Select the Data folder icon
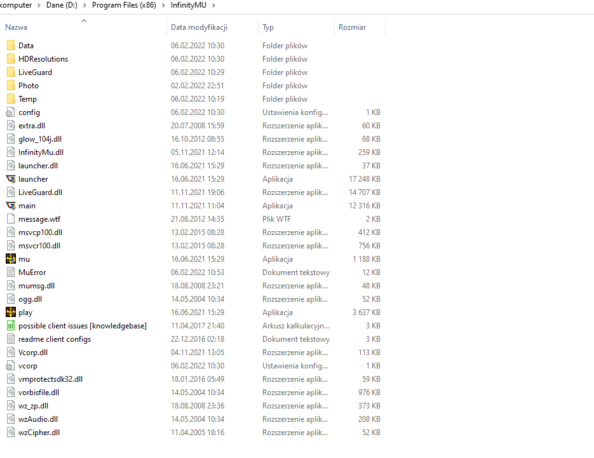This screenshot has height=458, width=594. point(11,46)
